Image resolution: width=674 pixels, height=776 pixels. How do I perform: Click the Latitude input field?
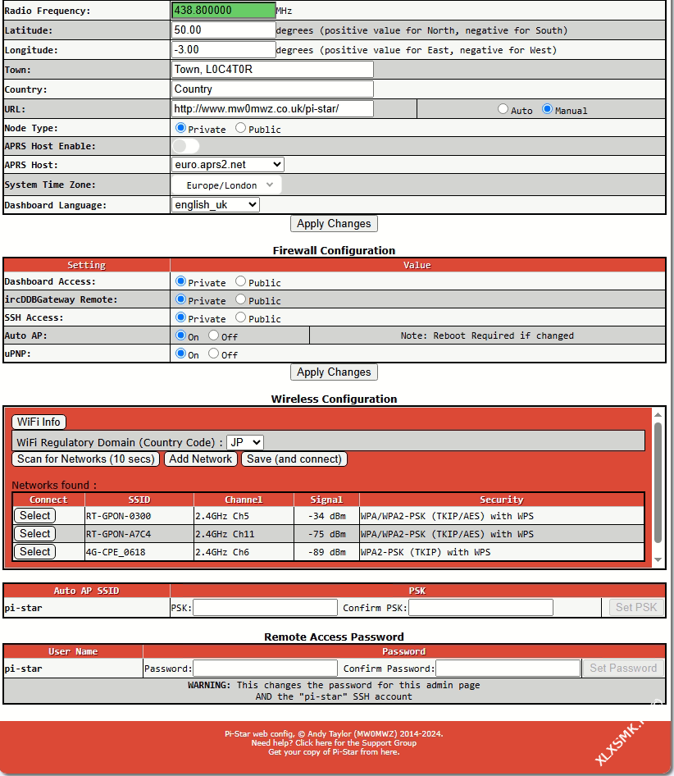(x=224, y=30)
